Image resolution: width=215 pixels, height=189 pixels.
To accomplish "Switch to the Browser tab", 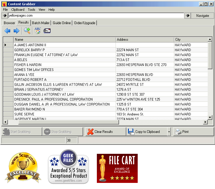I will [9, 23].
